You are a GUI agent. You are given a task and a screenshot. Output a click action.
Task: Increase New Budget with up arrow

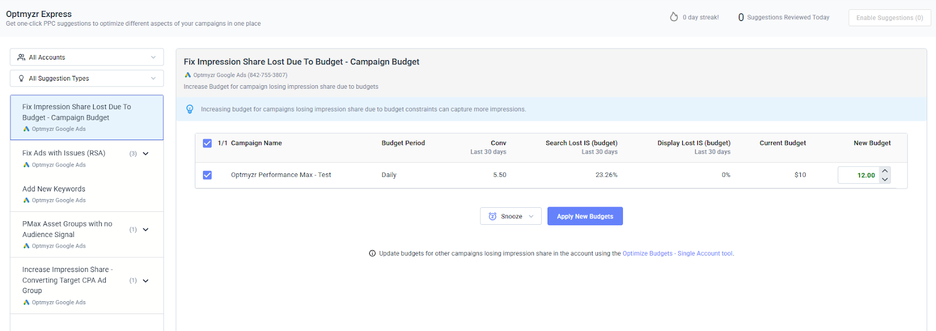(x=885, y=171)
